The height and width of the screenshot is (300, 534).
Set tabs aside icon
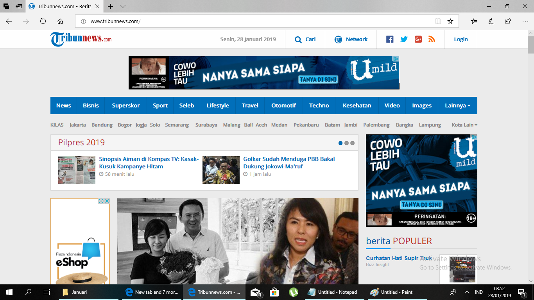19,7
